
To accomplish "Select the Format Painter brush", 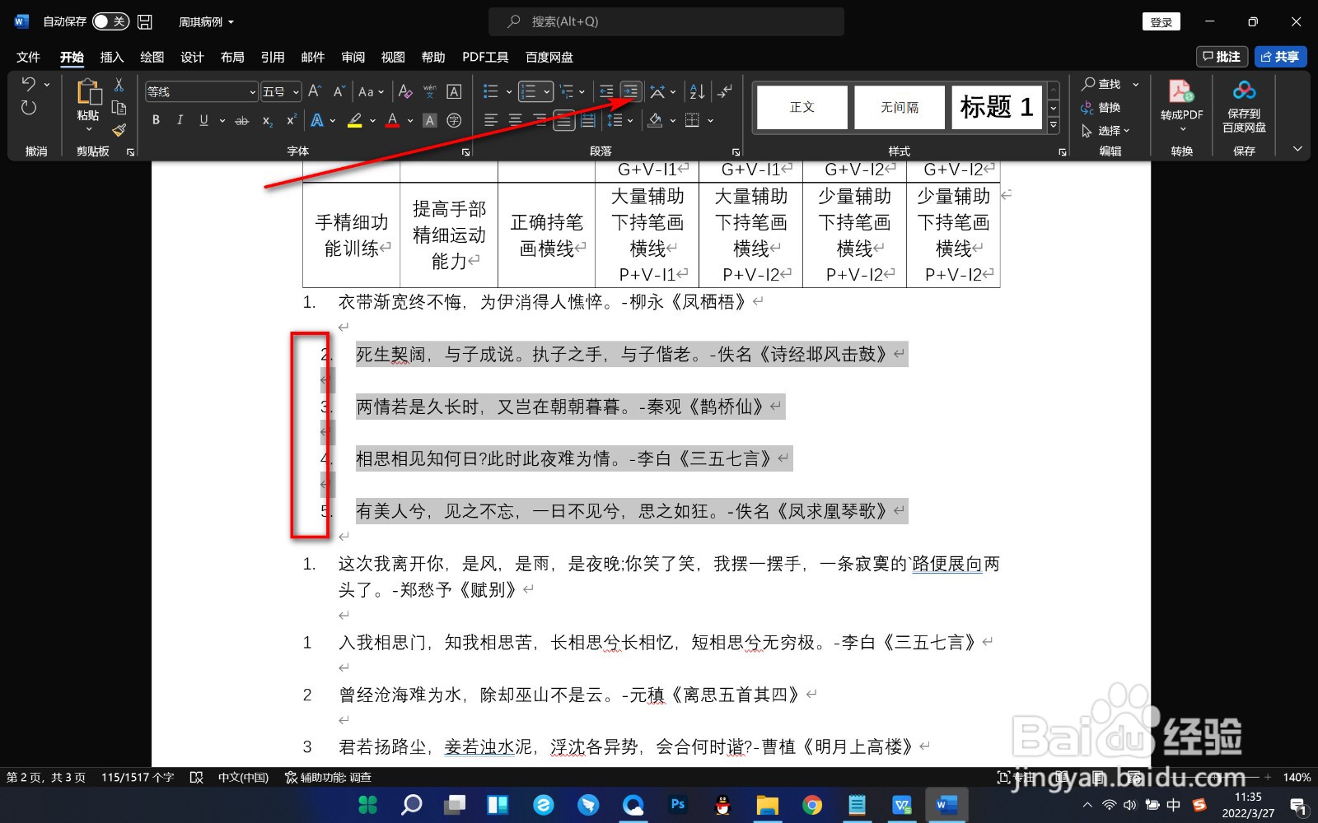I will point(119,130).
